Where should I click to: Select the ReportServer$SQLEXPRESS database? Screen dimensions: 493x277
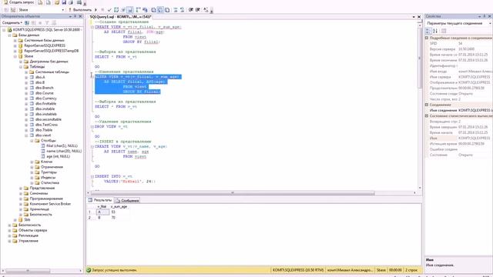(x=45, y=45)
